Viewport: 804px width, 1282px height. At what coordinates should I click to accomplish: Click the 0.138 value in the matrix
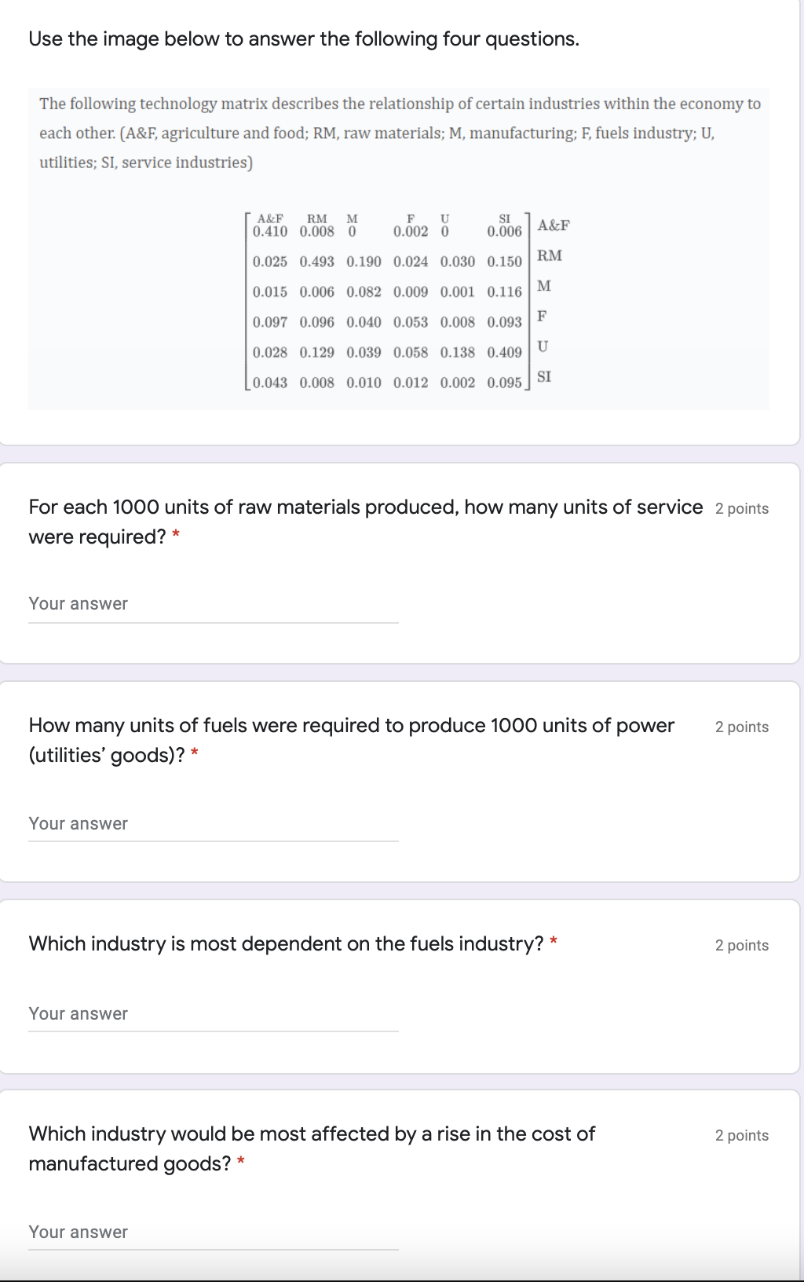458,353
